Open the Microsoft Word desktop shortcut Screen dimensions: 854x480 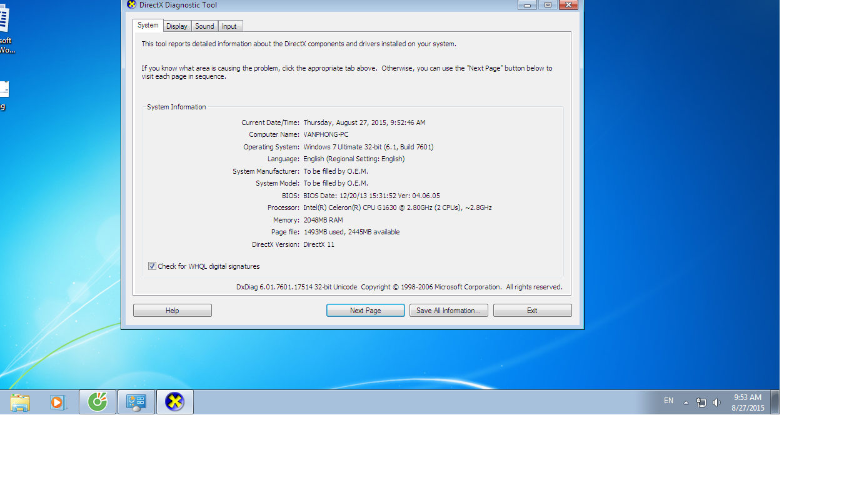click(x=5, y=28)
